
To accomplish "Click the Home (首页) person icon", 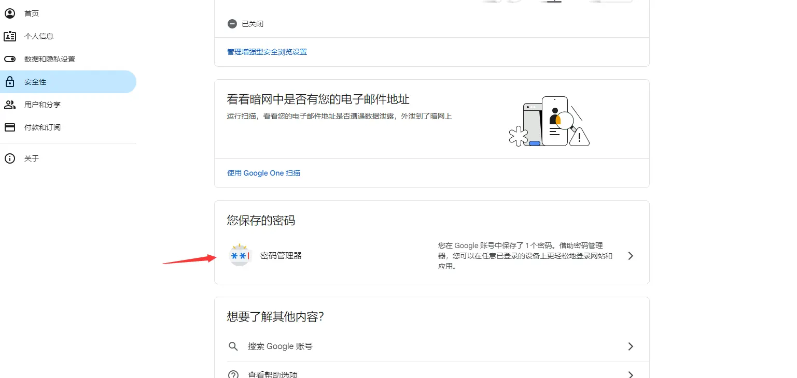I will coord(10,13).
